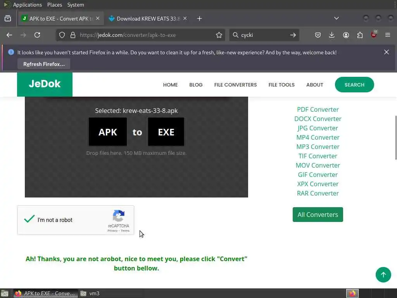Click the Selected: krew-eats-33-8.apk text
This screenshot has width=397, height=298.
pos(136,111)
